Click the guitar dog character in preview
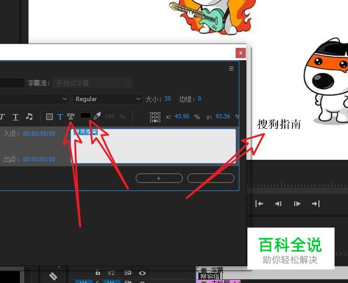348x283 pixels. point(212,17)
